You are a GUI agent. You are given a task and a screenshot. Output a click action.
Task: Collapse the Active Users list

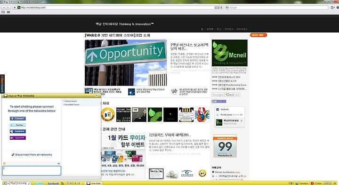click(x=70, y=101)
